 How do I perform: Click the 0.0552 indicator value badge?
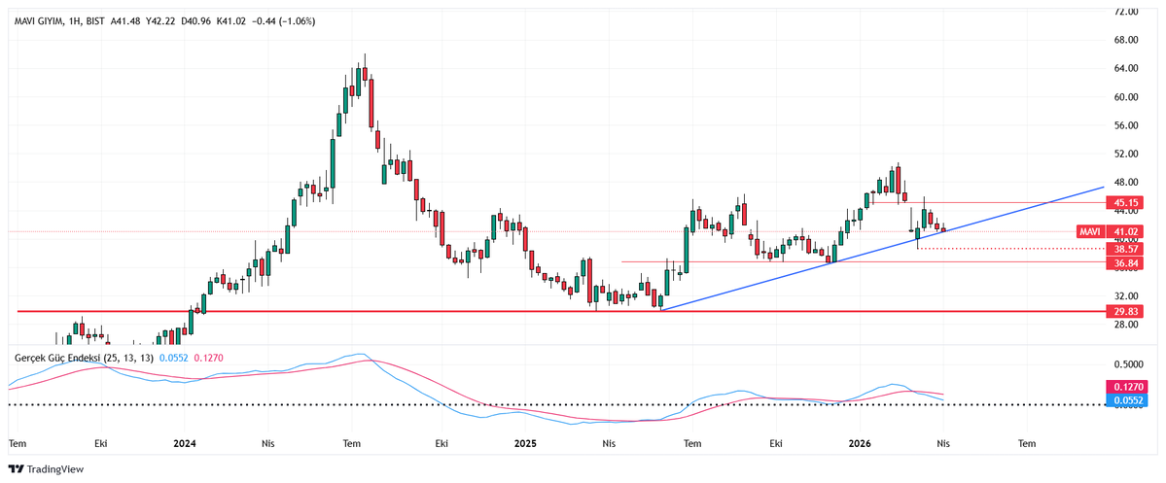pos(1127,400)
